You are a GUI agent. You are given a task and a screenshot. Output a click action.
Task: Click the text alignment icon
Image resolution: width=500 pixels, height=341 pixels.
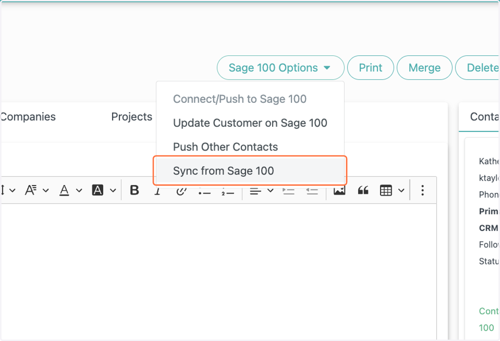(x=255, y=191)
